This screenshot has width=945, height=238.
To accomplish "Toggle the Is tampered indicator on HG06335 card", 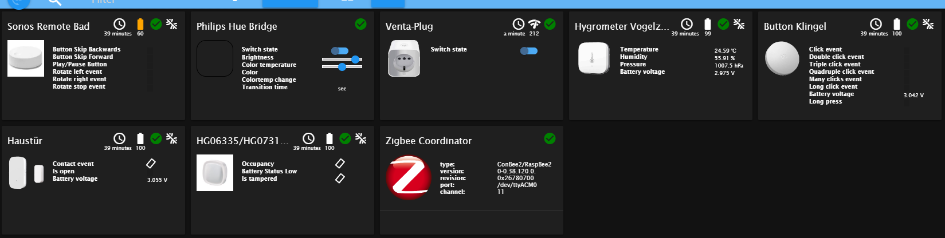I will (x=340, y=178).
